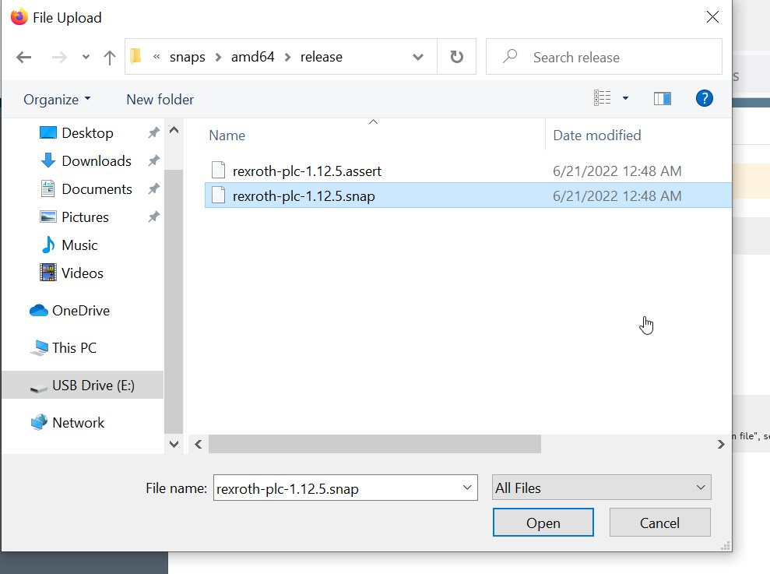Open Desktop in the navigation pane
The image size is (770, 574).
87,133
